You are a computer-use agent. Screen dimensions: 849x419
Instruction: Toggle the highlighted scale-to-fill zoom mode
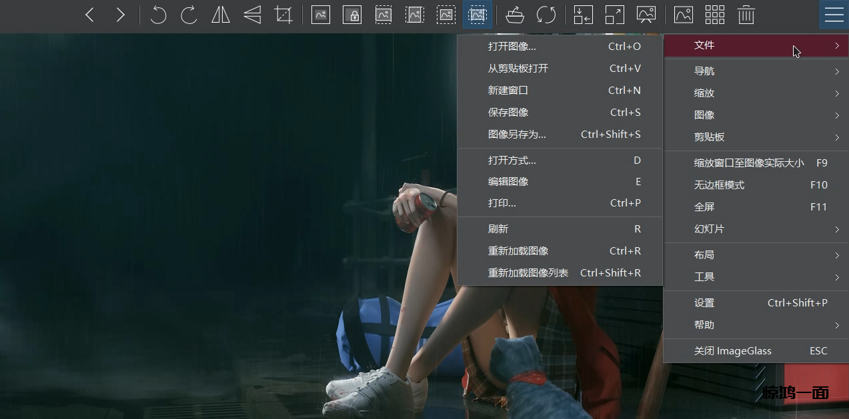[x=477, y=15]
